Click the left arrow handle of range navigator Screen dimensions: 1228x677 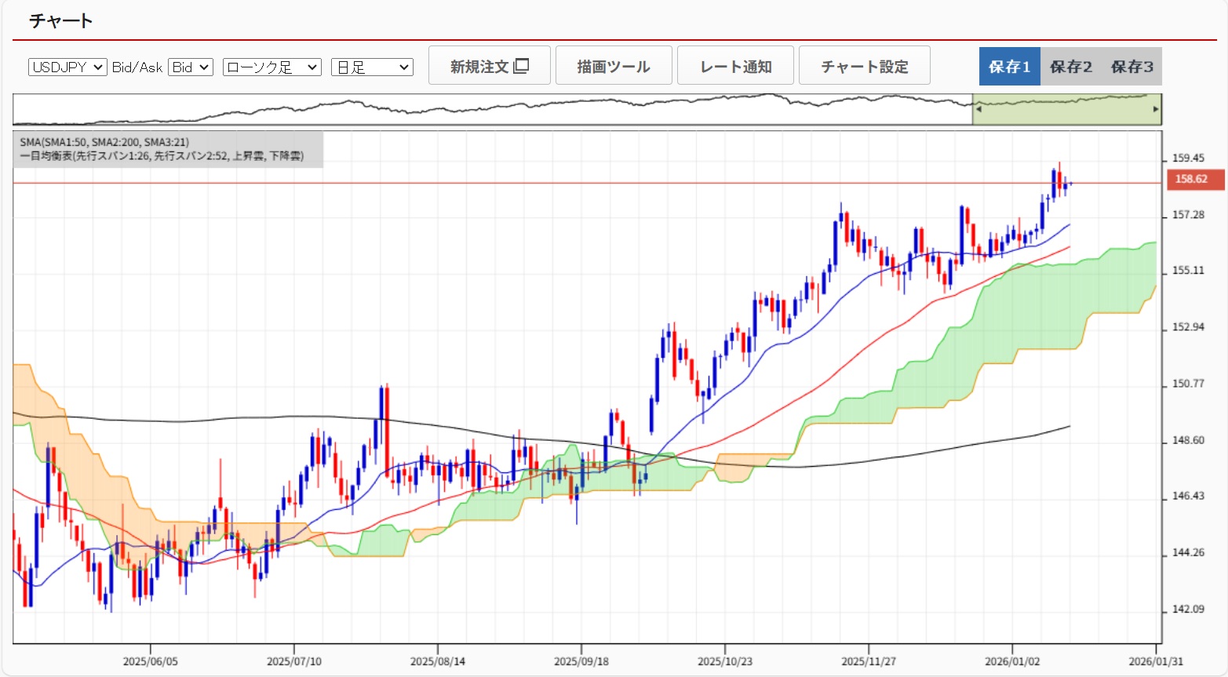click(978, 110)
